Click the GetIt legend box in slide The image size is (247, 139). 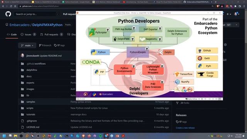[207, 58]
